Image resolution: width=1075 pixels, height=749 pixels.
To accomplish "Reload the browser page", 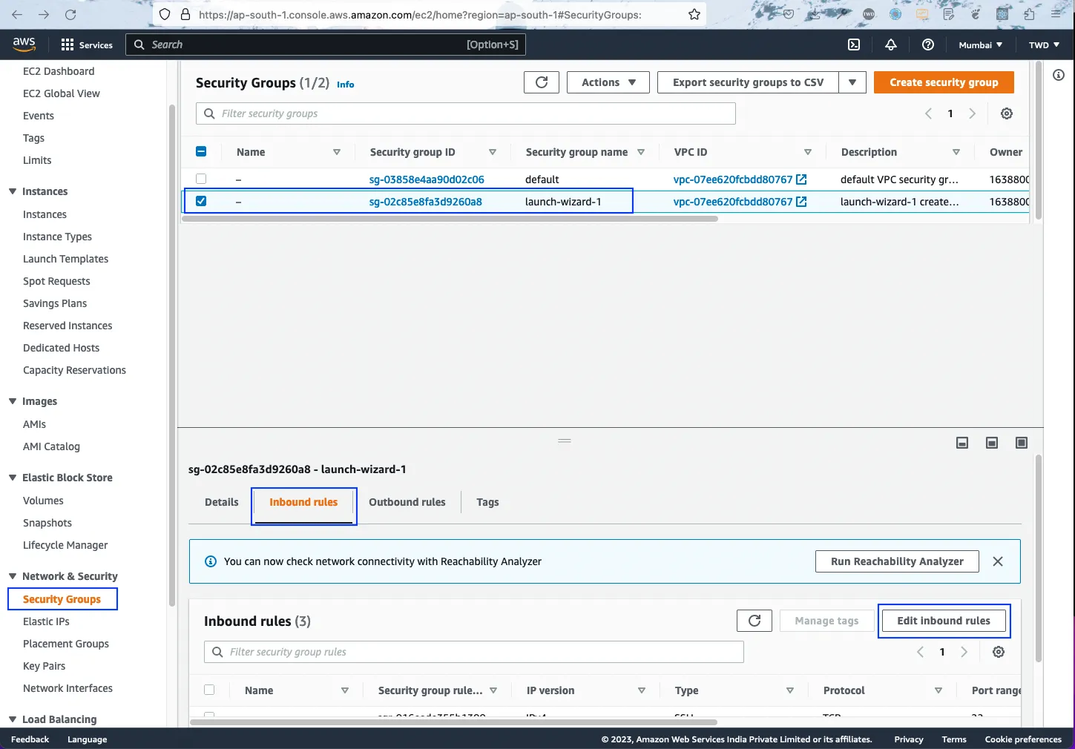I will [x=70, y=14].
